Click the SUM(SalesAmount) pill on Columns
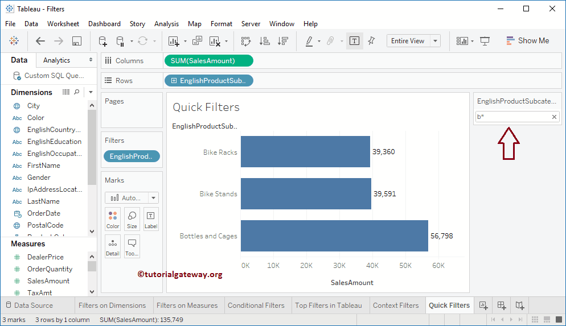This screenshot has height=326, width=566. [208, 60]
